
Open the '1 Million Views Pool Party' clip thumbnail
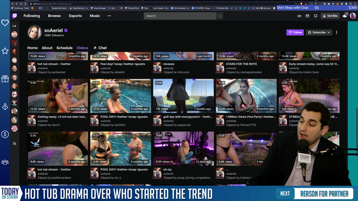pyautogui.click(x=246, y=96)
